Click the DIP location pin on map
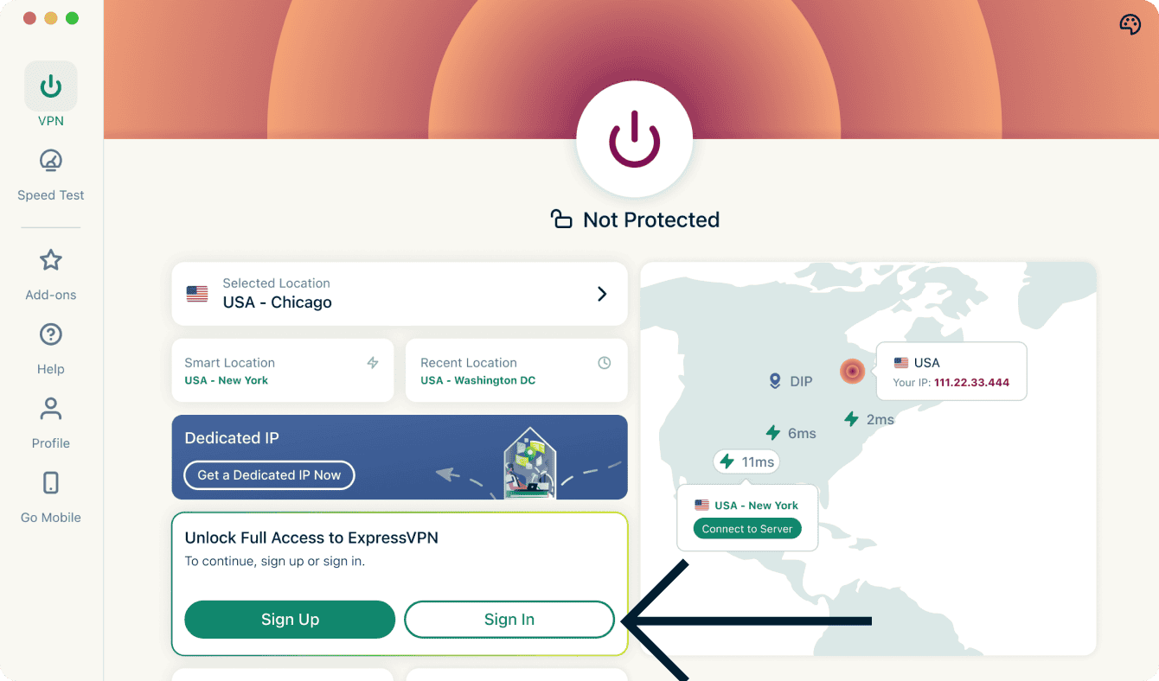The height and width of the screenshot is (681, 1159). coord(776,381)
